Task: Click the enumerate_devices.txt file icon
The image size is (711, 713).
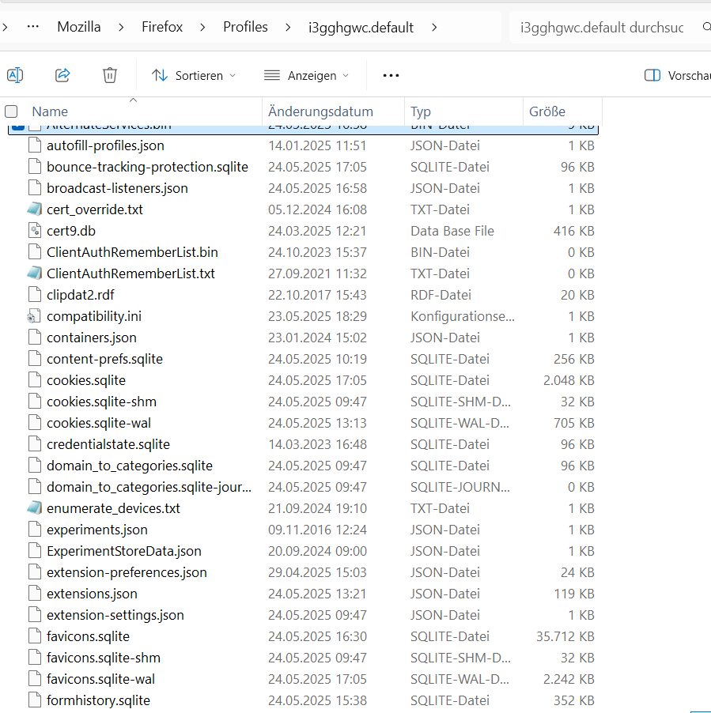Action: pyautogui.click(x=33, y=508)
